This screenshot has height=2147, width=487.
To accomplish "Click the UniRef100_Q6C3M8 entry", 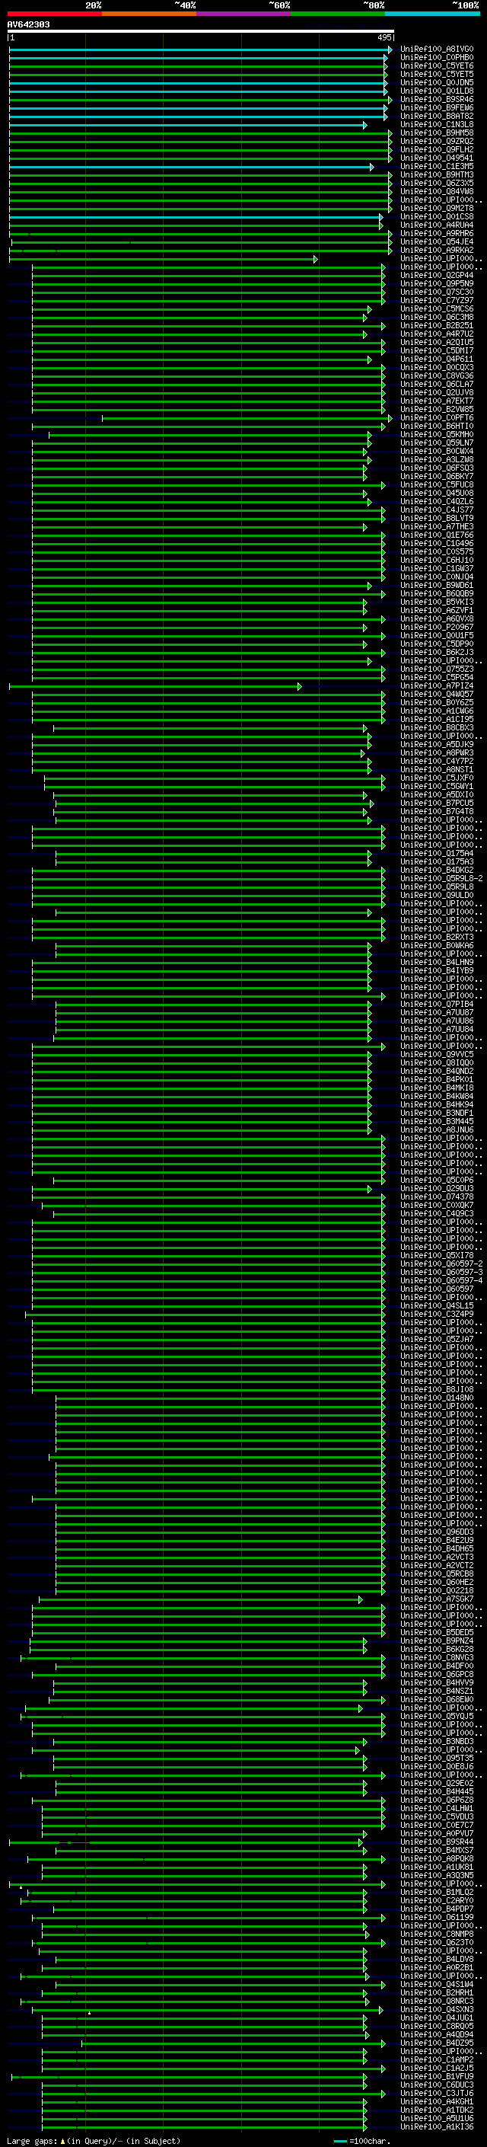I will 437,317.
